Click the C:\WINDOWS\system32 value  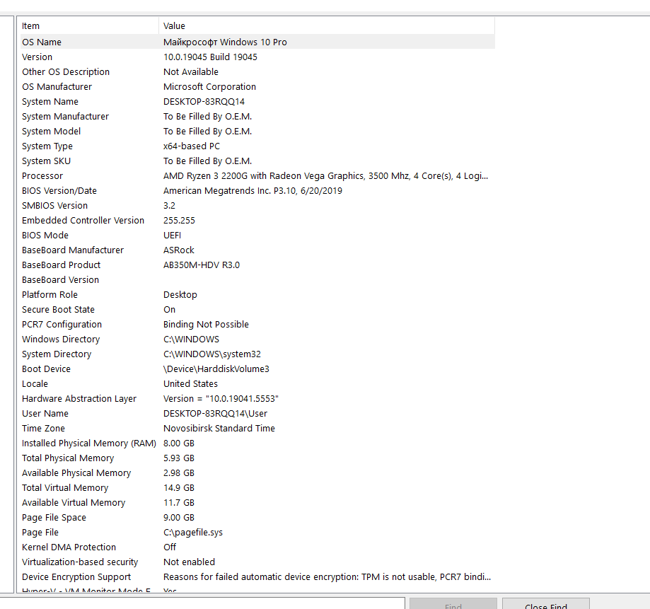pos(211,354)
